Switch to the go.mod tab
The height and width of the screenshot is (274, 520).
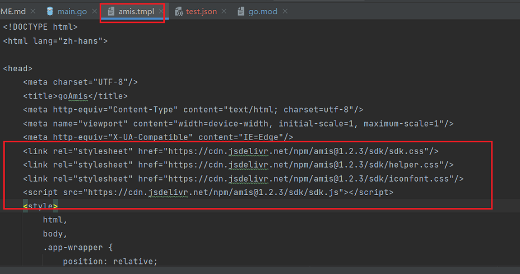pos(263,11)
